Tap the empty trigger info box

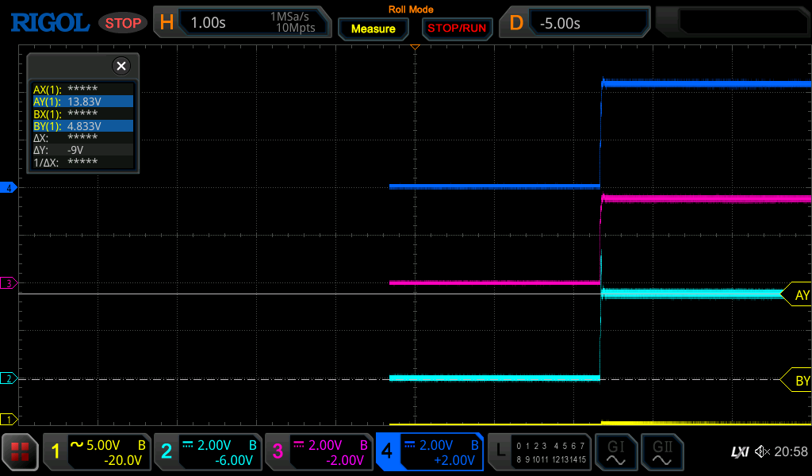tap(744, 21)
